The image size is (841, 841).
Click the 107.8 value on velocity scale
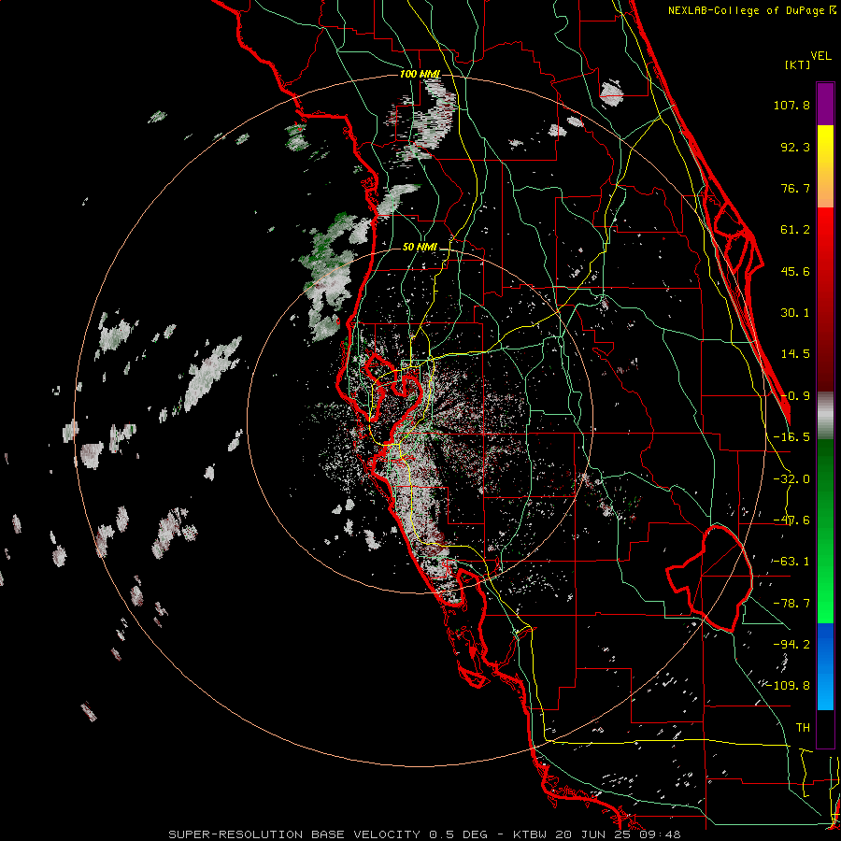(791, 105)
